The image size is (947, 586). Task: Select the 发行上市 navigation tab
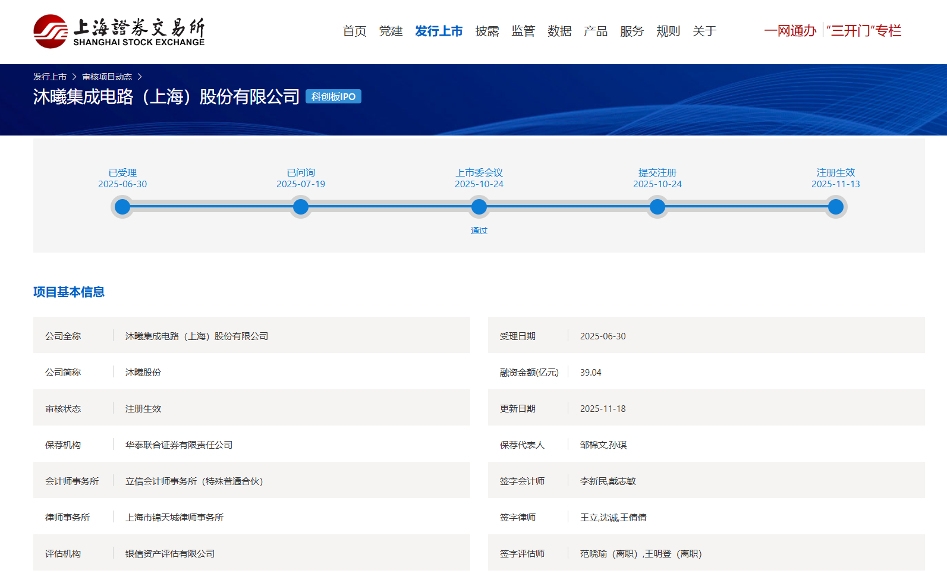(x=439, y=31)
